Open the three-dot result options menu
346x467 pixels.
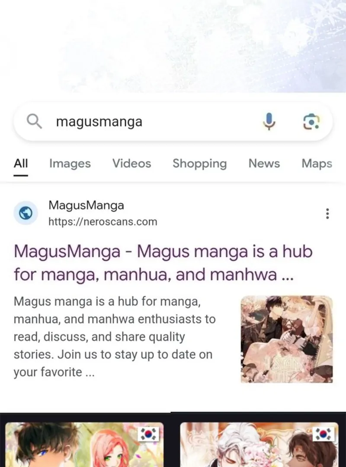click(327, 214)
